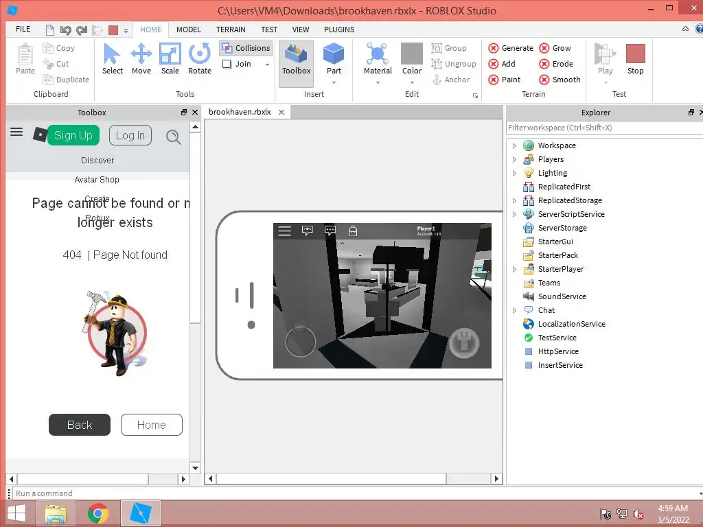Open the hamburger menu in Toolbox webpage
The width and height of the screenshot is (703, 527).
click(x=16, y=132)
